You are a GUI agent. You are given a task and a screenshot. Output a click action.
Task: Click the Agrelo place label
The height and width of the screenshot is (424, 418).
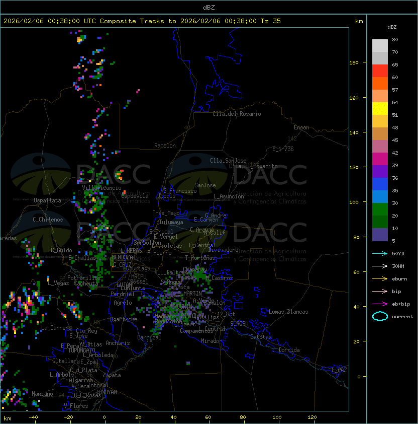tap(123, 303)
